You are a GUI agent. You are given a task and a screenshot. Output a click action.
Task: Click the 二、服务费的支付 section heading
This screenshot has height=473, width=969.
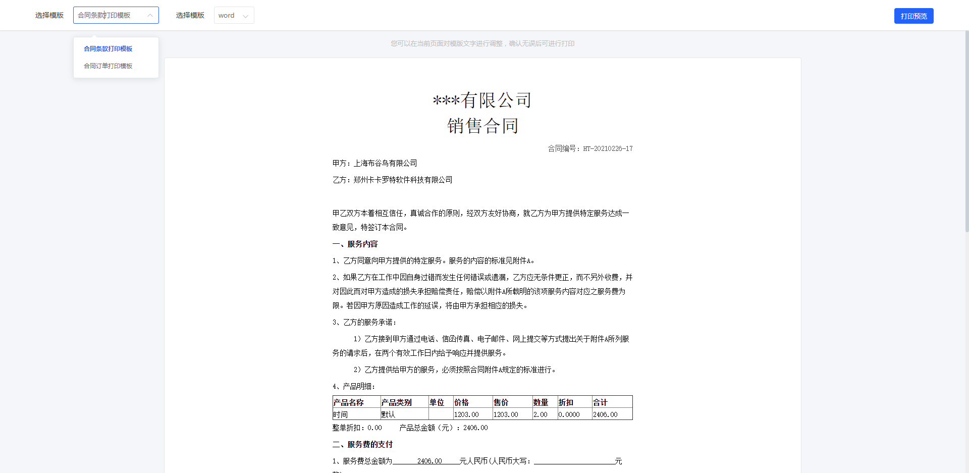362,444
